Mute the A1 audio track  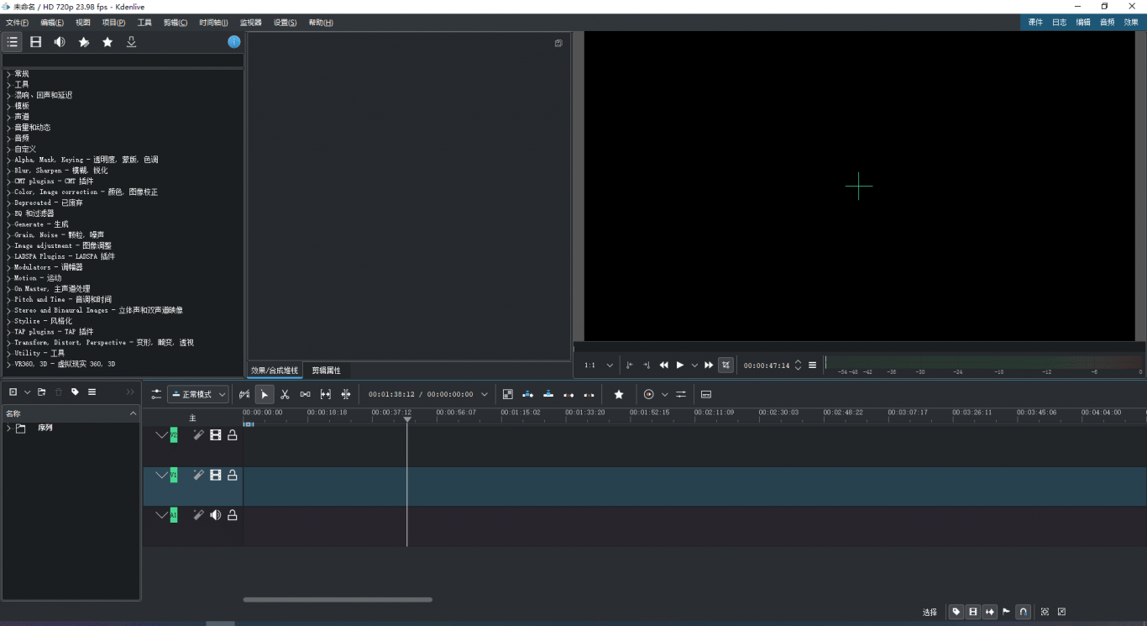pos(216,515)
